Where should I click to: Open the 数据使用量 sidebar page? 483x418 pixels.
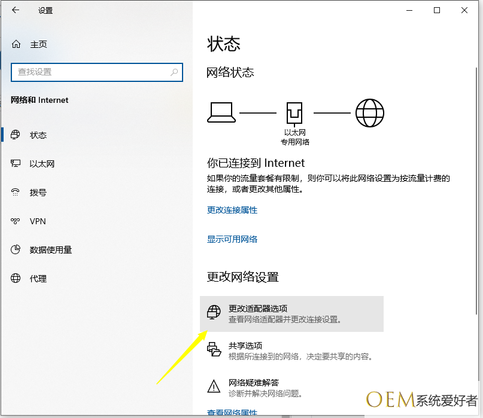tap(51, 250)
